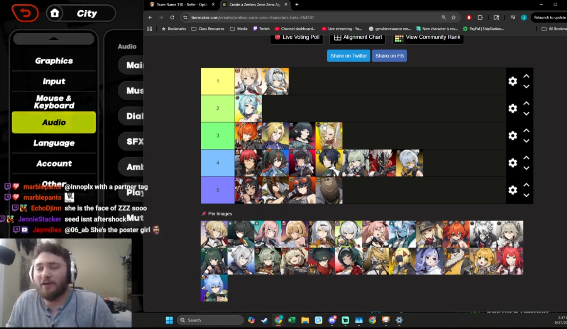This screenshot has width=567, height=329.
Task: Click View Community Rank
Action: click(x=428, y=37)
